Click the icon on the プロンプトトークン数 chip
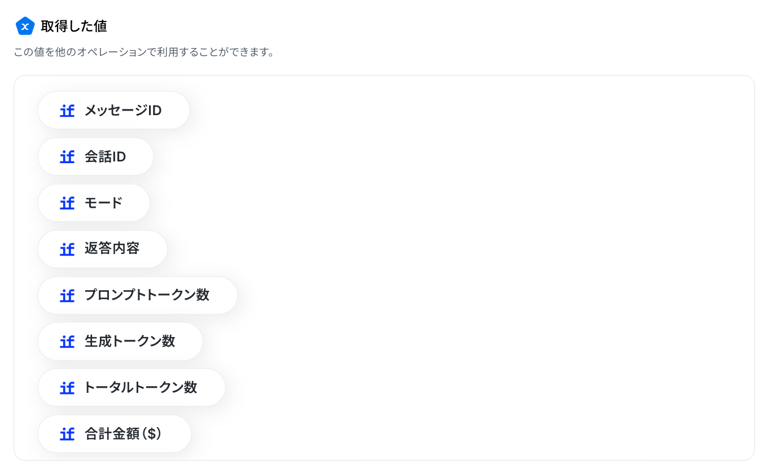 [x=67, y=295]
